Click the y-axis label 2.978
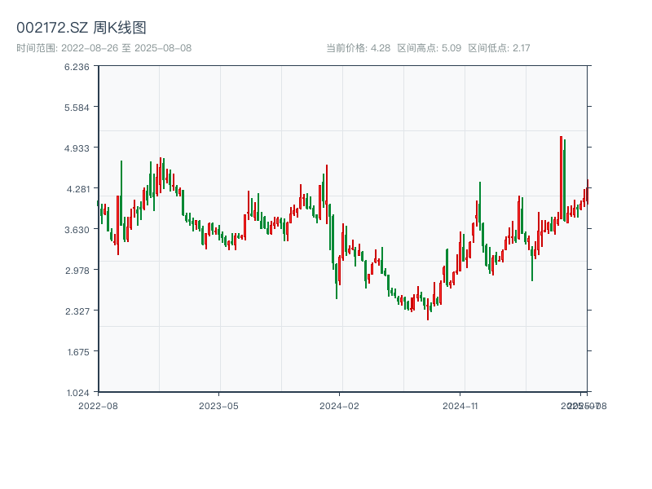652x489 pixels. [77, 271]
